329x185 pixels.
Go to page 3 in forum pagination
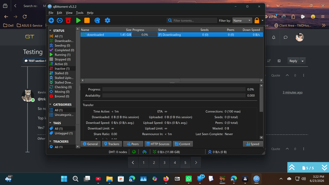pyautogui.click(x=164, y=163)
